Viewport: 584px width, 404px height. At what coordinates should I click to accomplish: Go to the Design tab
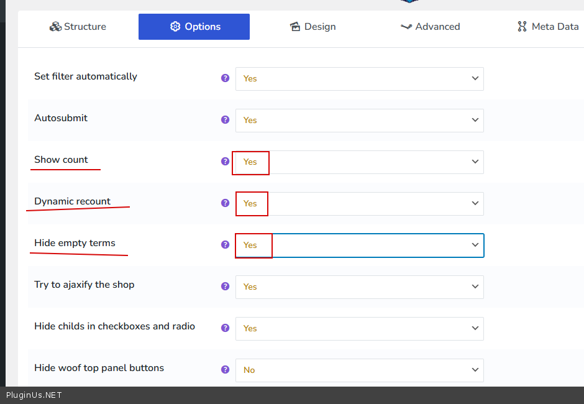click(x=313, y=27)
